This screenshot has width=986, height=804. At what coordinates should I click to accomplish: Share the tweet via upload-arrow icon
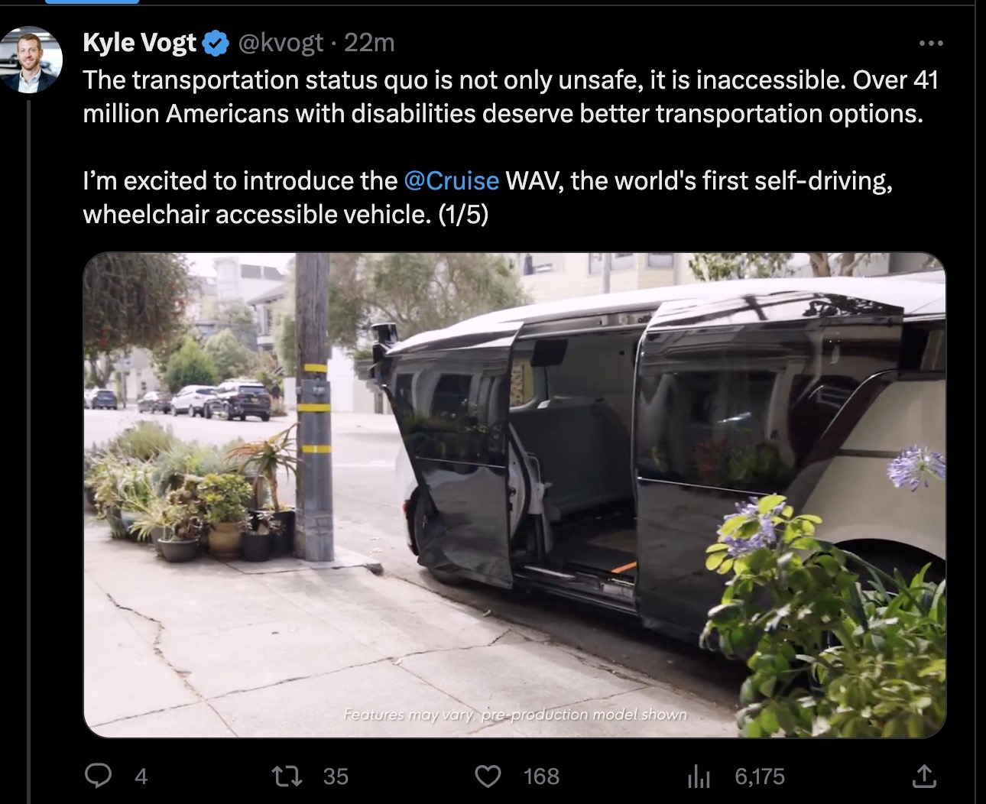pos(924,776)
